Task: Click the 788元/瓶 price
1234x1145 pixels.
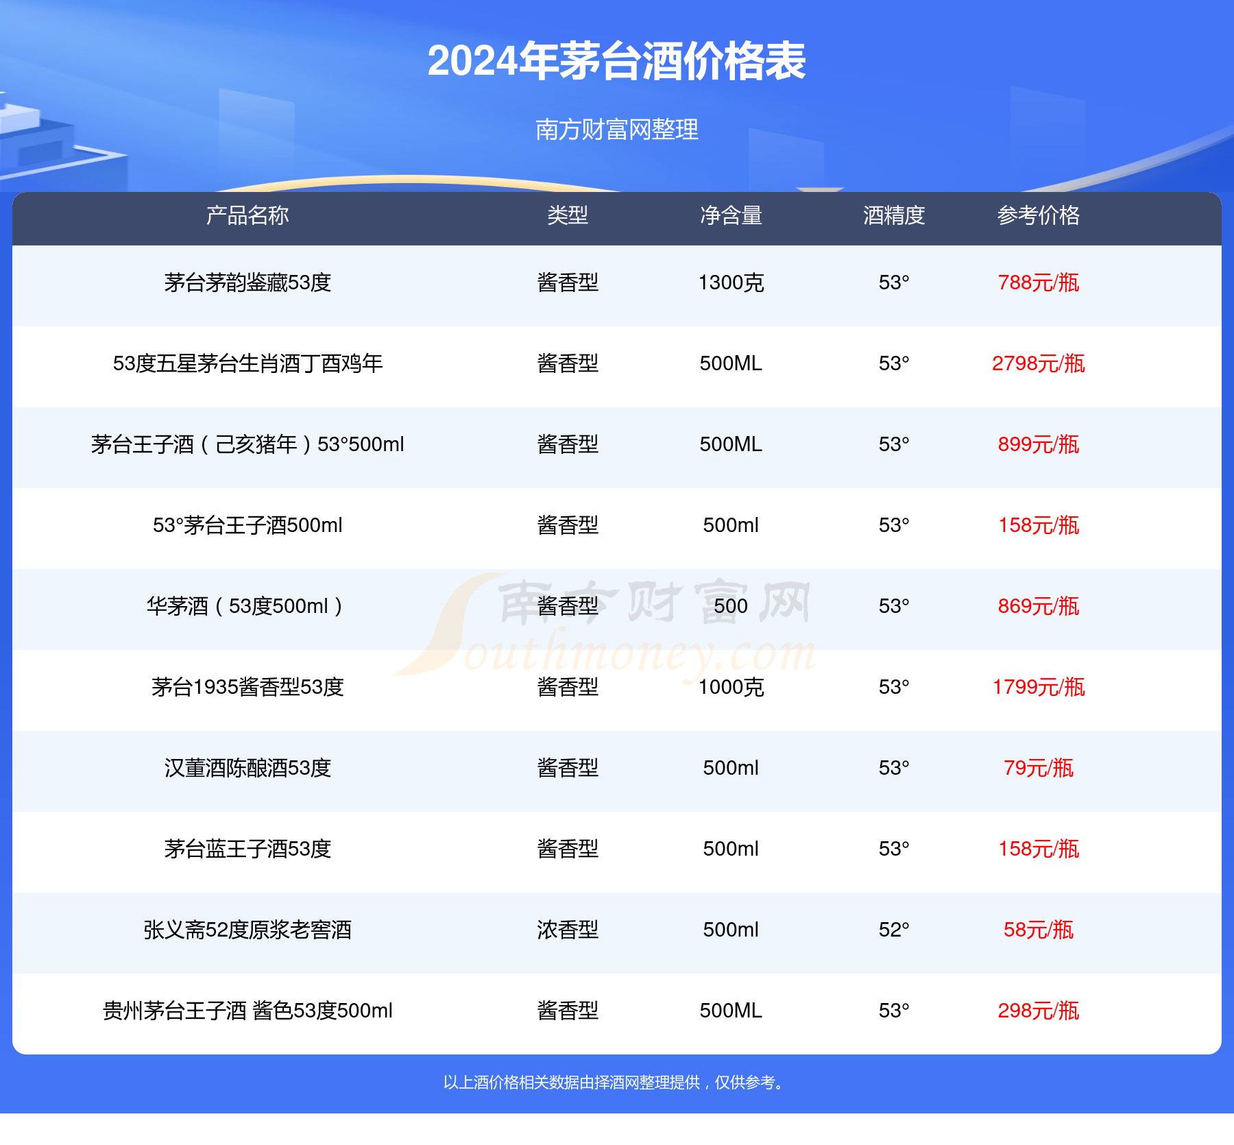Action: pos(1039,282)
